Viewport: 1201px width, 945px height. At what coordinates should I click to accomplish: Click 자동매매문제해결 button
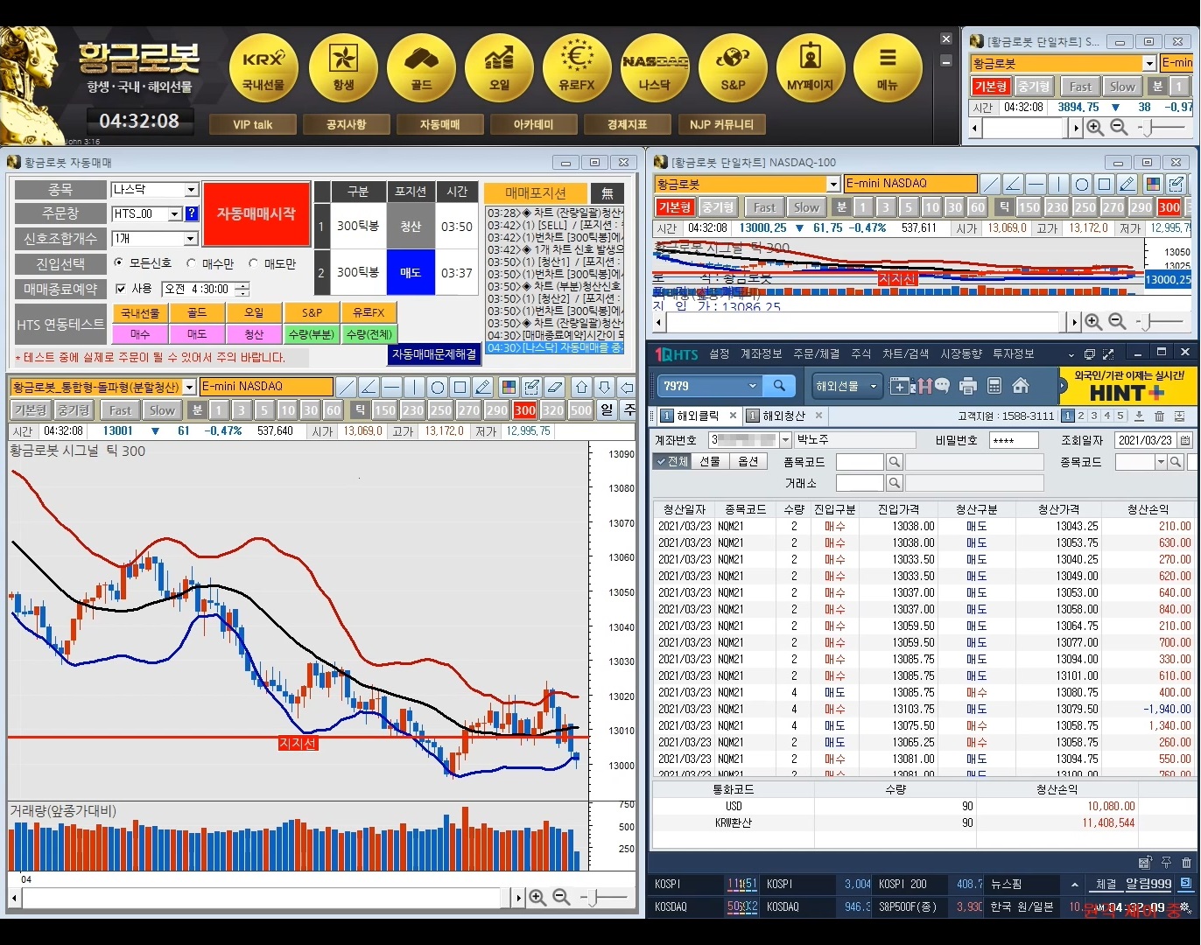click(x=434, y=353)
